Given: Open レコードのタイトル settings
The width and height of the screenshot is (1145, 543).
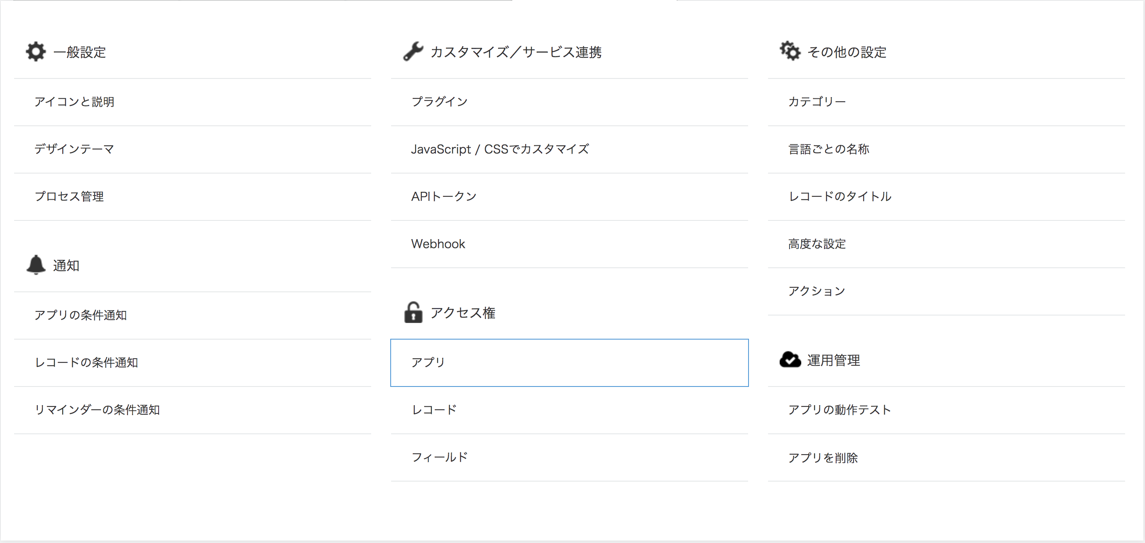Looking at the screenshot, I should 946,197.
